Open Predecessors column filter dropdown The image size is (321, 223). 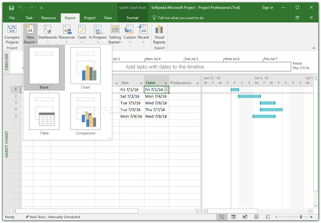click(x=198, y=83)
